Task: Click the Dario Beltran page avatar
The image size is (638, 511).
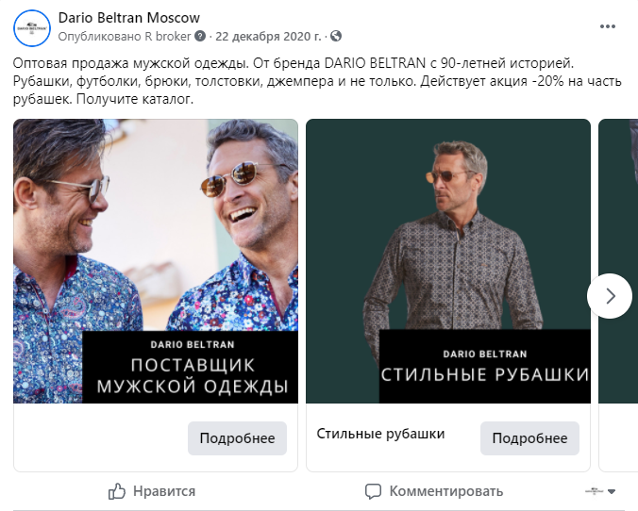Action: coord(32,28)
